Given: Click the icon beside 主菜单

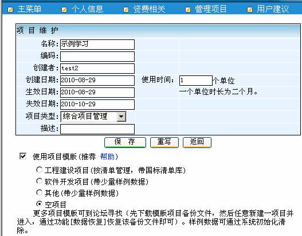Looking at the screenshot, I should [10, 10].
